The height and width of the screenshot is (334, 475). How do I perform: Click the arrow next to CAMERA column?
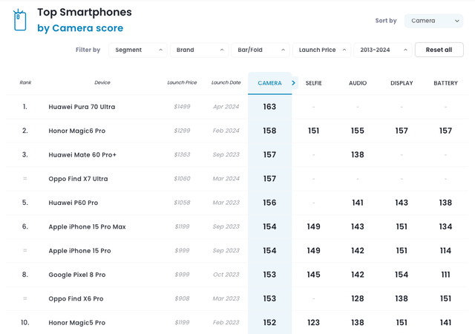point(294,83)
